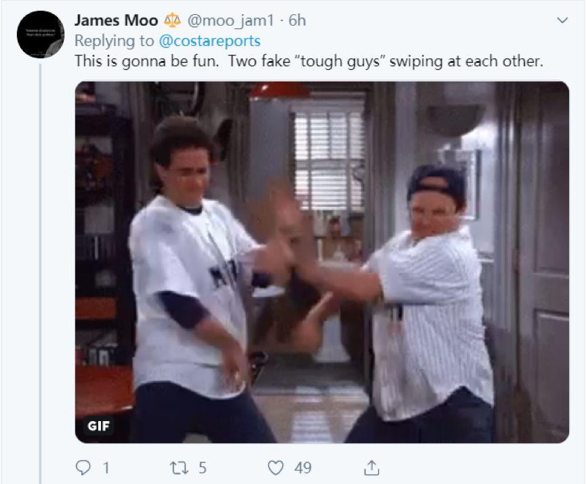Like the tweet with the heart icon
Image resolution: width=586 pixels, height=484 pixels.
tap(276, 468)
